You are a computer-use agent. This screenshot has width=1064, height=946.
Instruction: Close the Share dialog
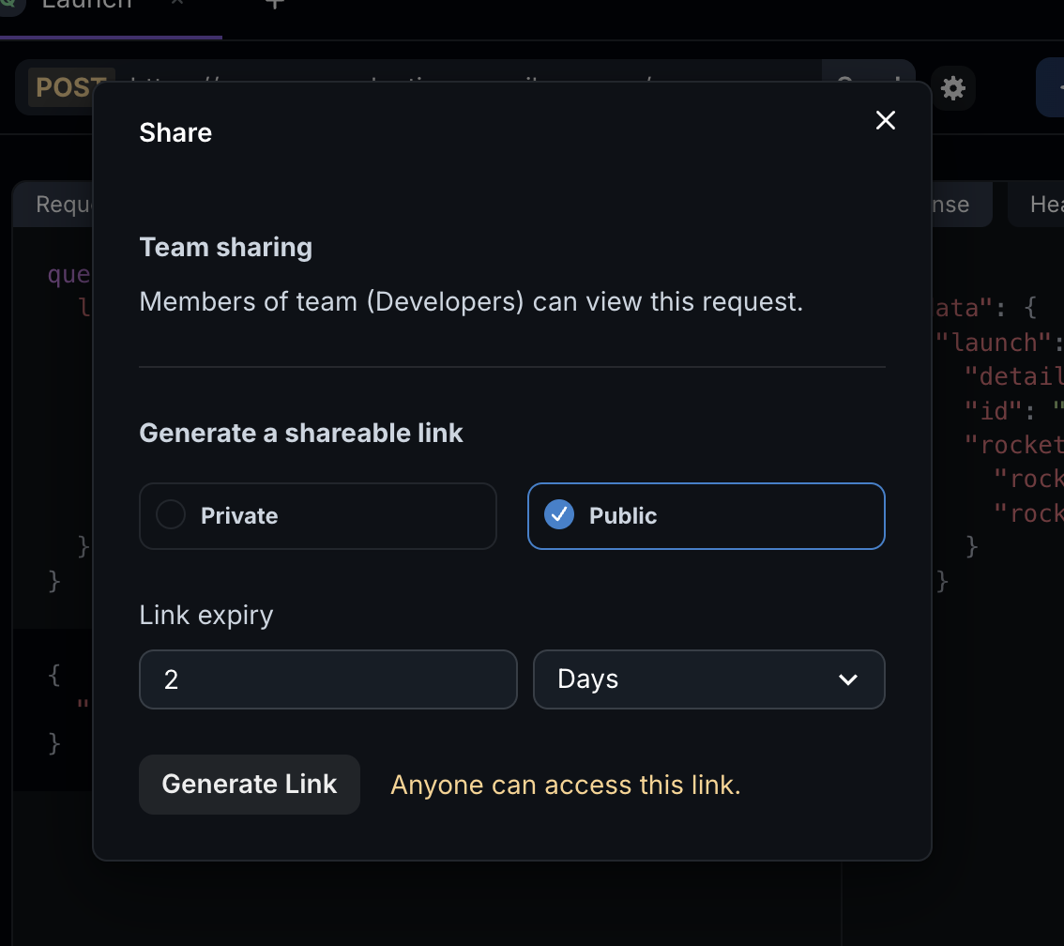tap(885, 120)
